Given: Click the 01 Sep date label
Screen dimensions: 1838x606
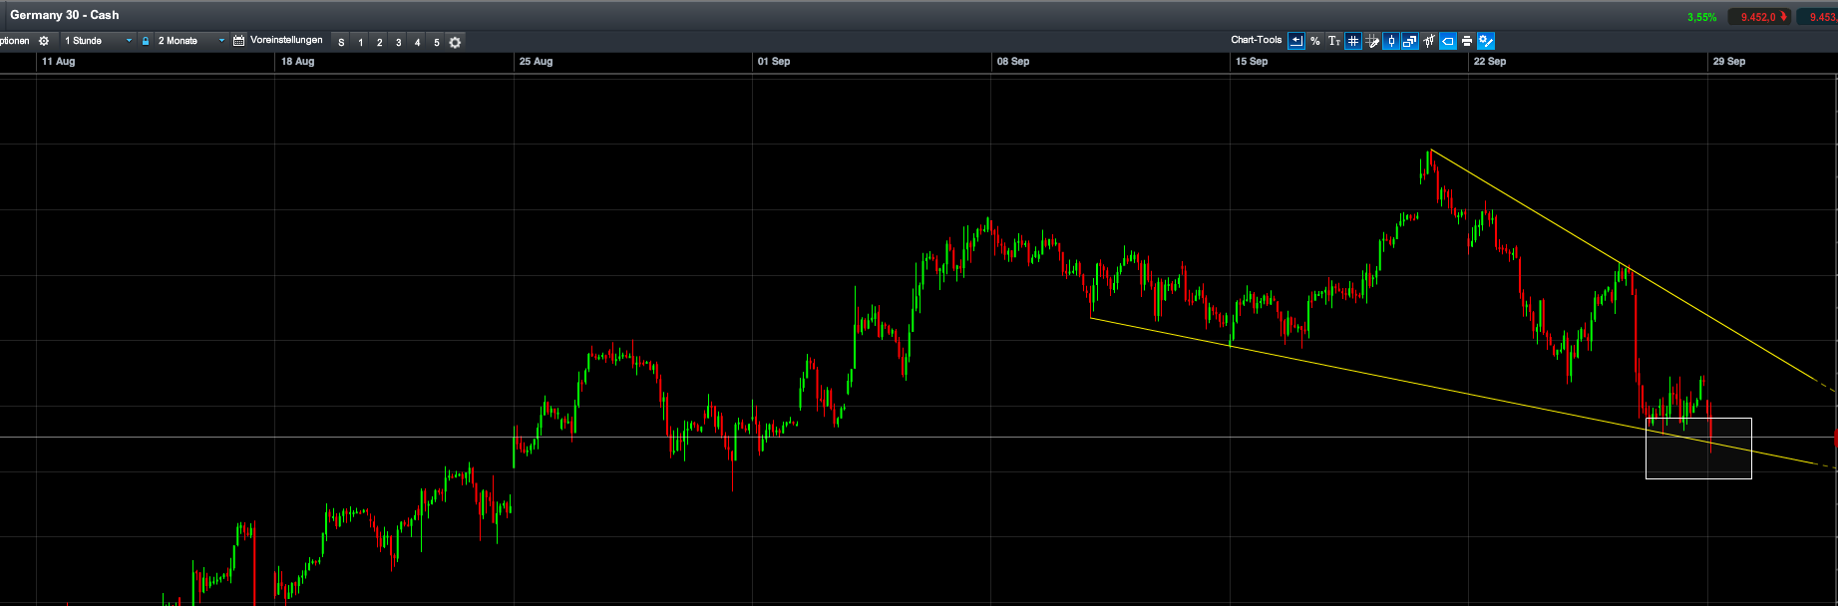Looking at the screenshot, I should tap(774, 62).
